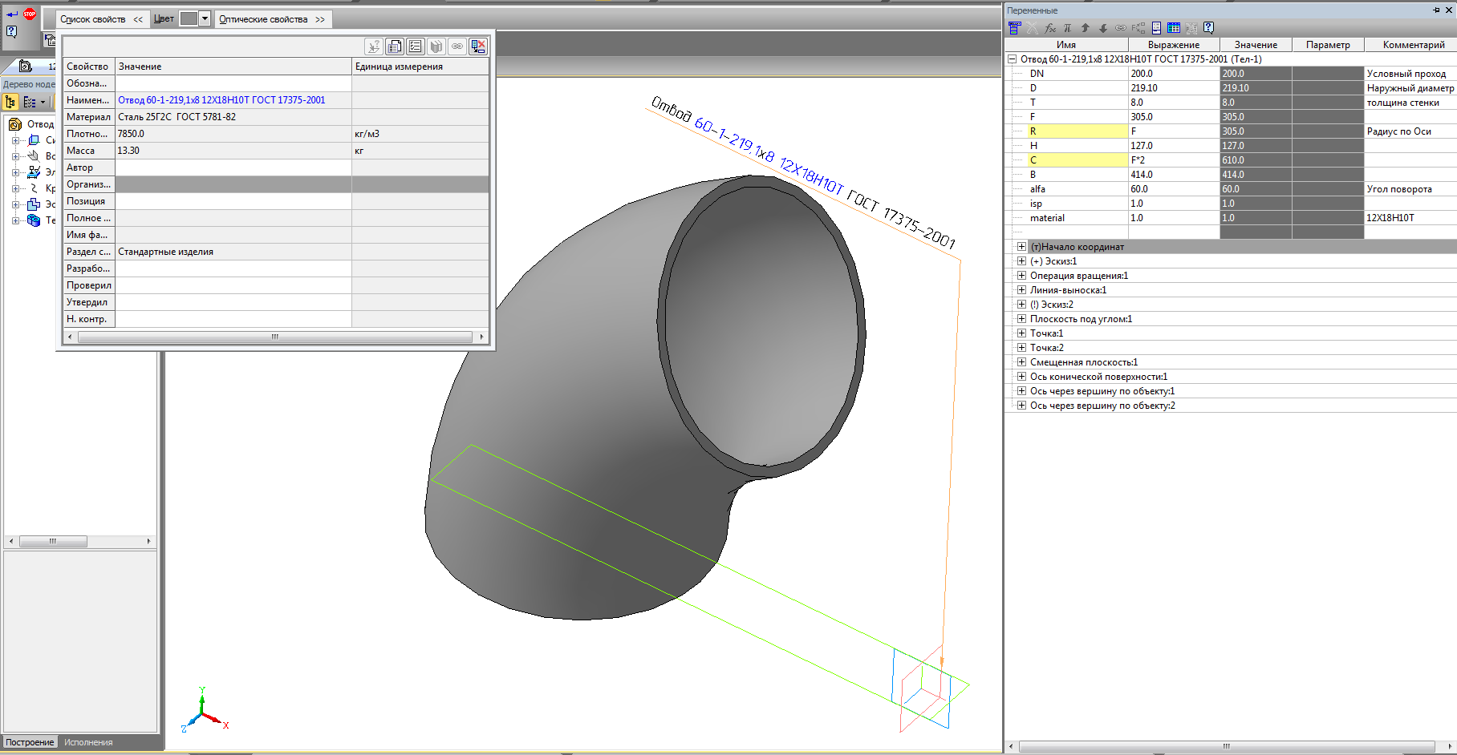Select the Отвод part icon at tree root

click(x=14, y=124)
